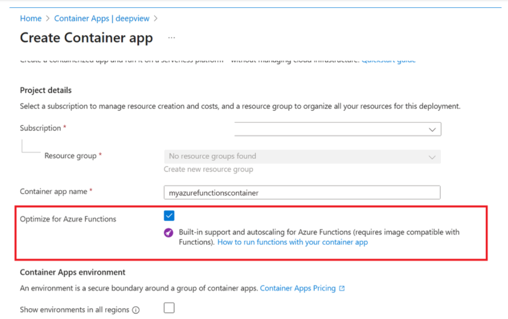
Task: Click the chevron right after Home breadcrumb
Action: tap(48, 19)
